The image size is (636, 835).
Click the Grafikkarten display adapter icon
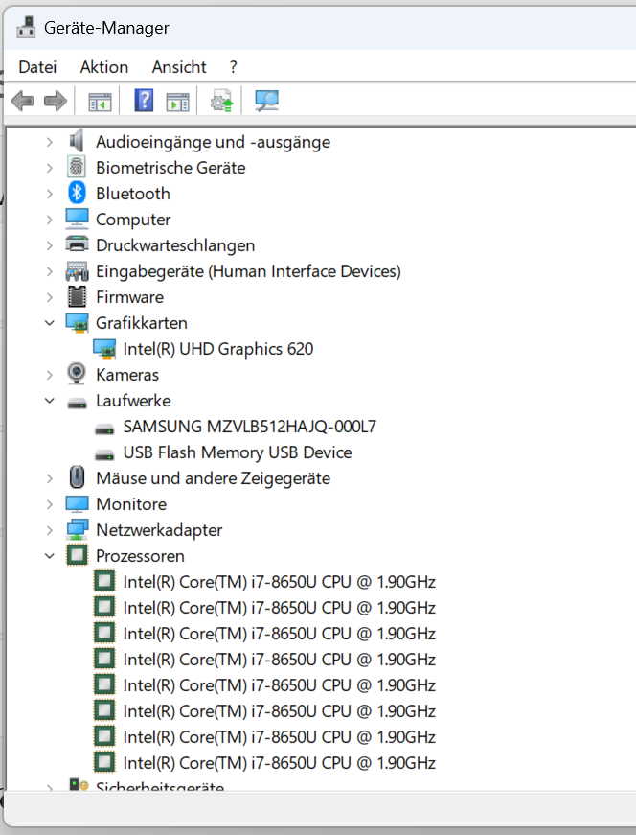coord(77,323)
